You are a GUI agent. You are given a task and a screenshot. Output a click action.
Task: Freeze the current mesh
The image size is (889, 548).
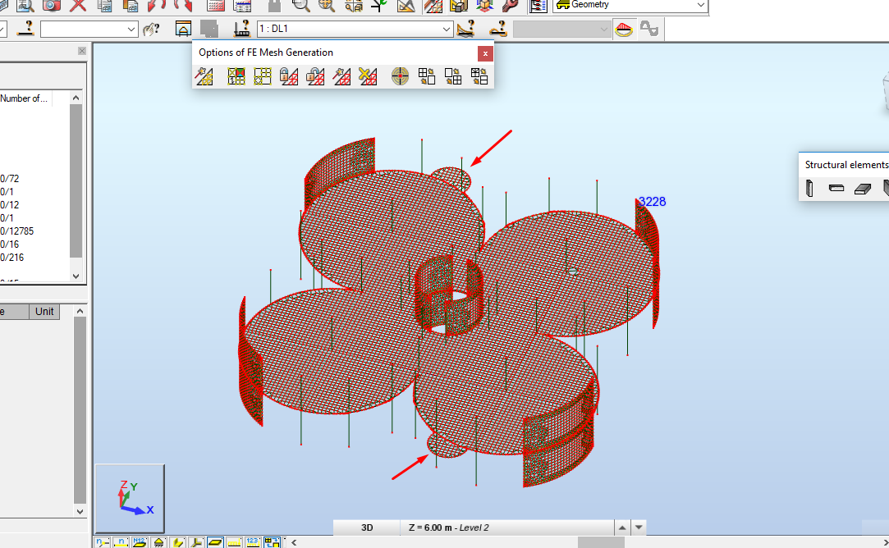click(288, 75)
